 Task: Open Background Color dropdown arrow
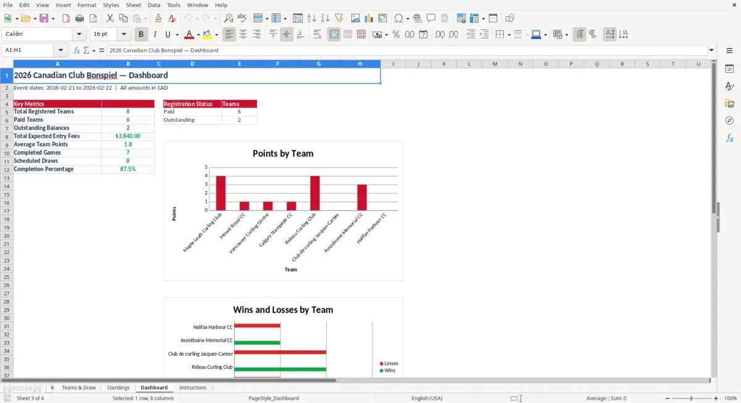click(217, 35)
